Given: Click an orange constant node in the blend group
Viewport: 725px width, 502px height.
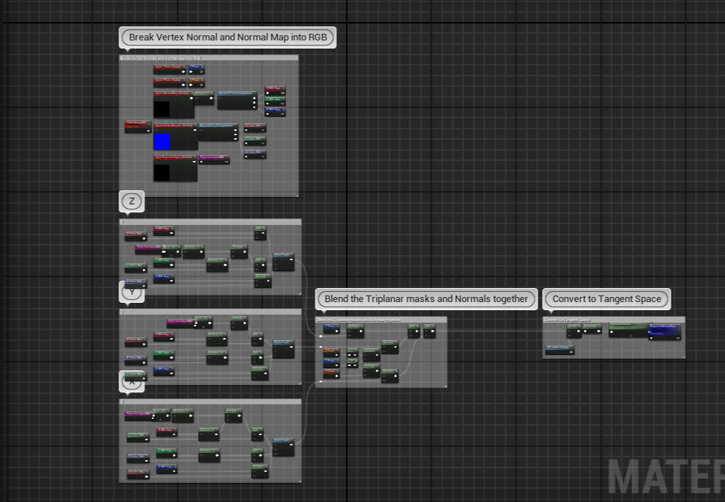Looking at the screenshot, I should [x=329, y=351].
